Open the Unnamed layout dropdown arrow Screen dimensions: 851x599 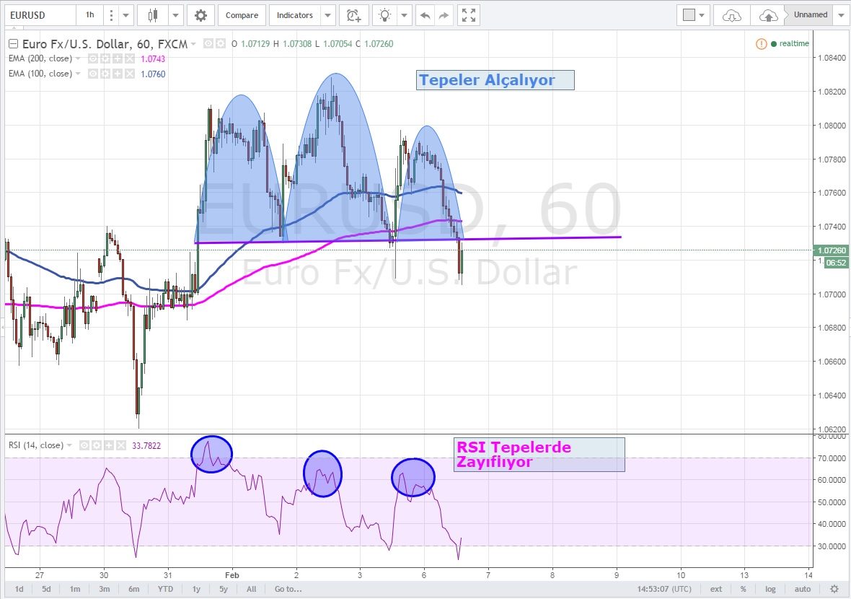tap(841, 15)
